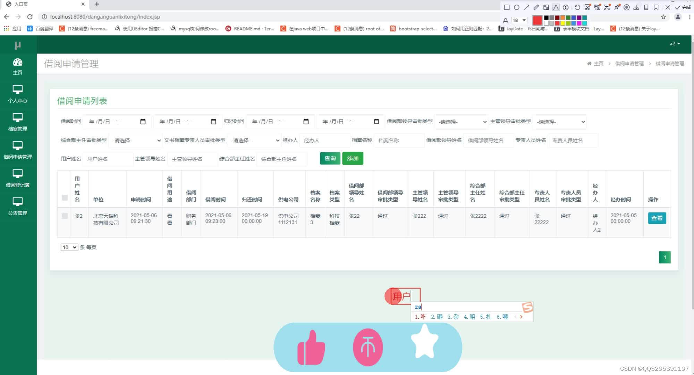Open the font size 18 dropdown
The image size is (694, 375).
pyautogui.click(x=519, y=20)
